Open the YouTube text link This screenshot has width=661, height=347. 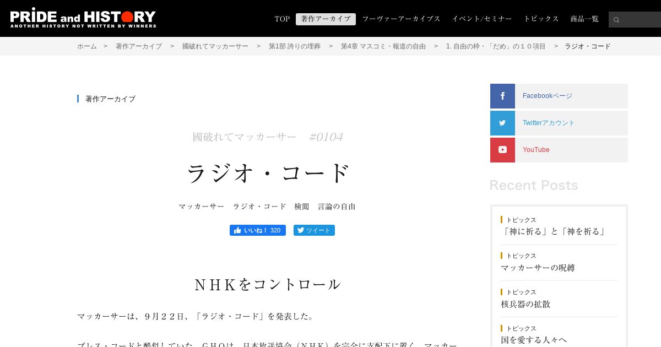point(536,150)
